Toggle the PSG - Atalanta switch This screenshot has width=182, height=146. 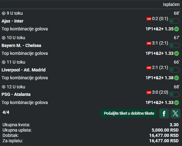click(x=174, y=94)
